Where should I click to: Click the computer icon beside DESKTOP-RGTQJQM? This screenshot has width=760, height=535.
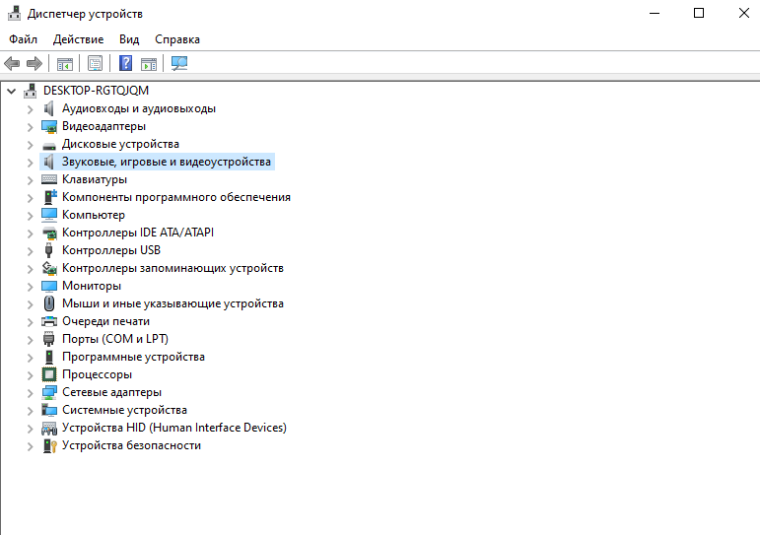31,91
